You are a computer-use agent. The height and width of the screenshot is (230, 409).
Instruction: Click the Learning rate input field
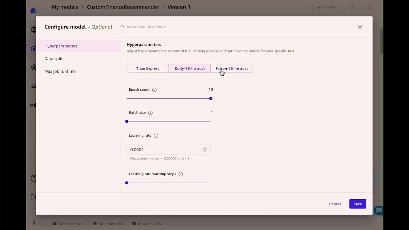tap(169, 150)
